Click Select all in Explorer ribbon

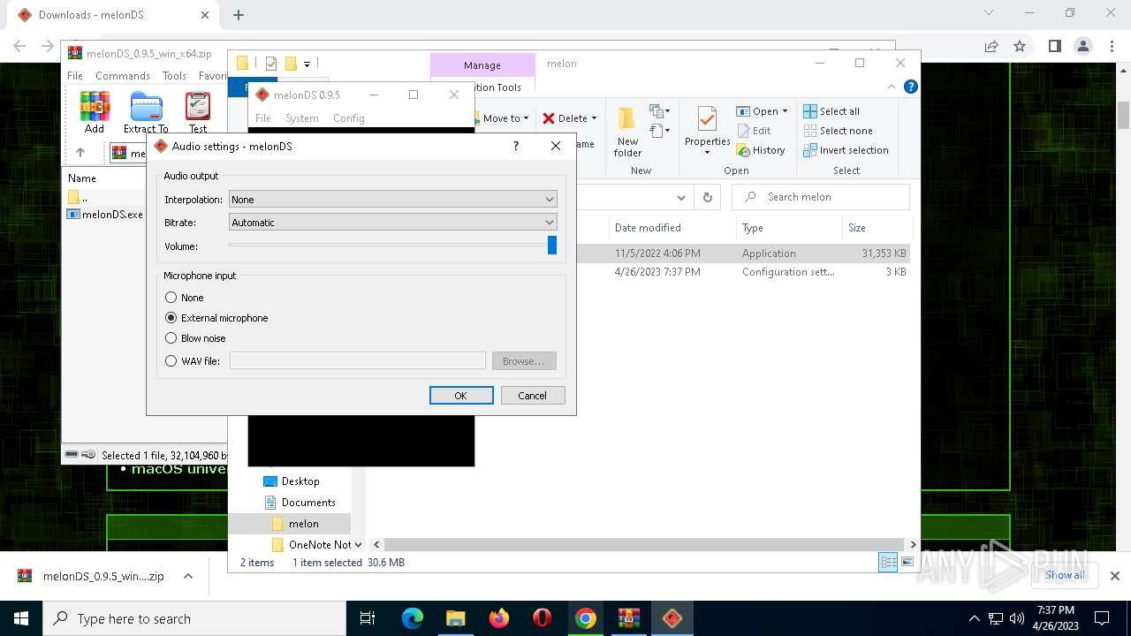click(831, 111)
